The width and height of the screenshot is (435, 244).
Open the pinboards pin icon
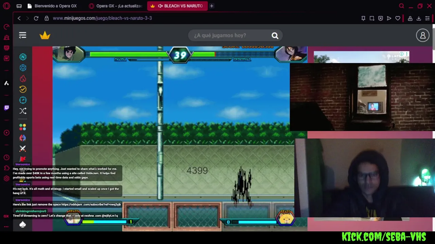(x=363, y=18)
